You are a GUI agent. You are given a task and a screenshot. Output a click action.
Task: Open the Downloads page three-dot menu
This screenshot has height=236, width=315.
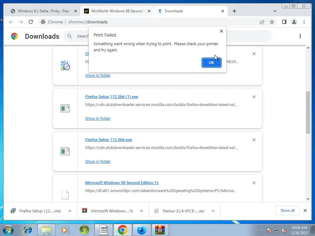click(300, 36)
